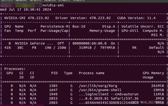Click the process "/usr/bin/gnome-shell"
The width and height of the screenshot is (168, 106).
click(100, 90)
